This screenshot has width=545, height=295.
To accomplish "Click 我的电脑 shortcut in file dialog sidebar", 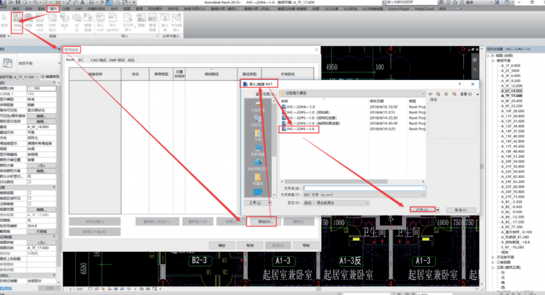I will coord(257,150).
